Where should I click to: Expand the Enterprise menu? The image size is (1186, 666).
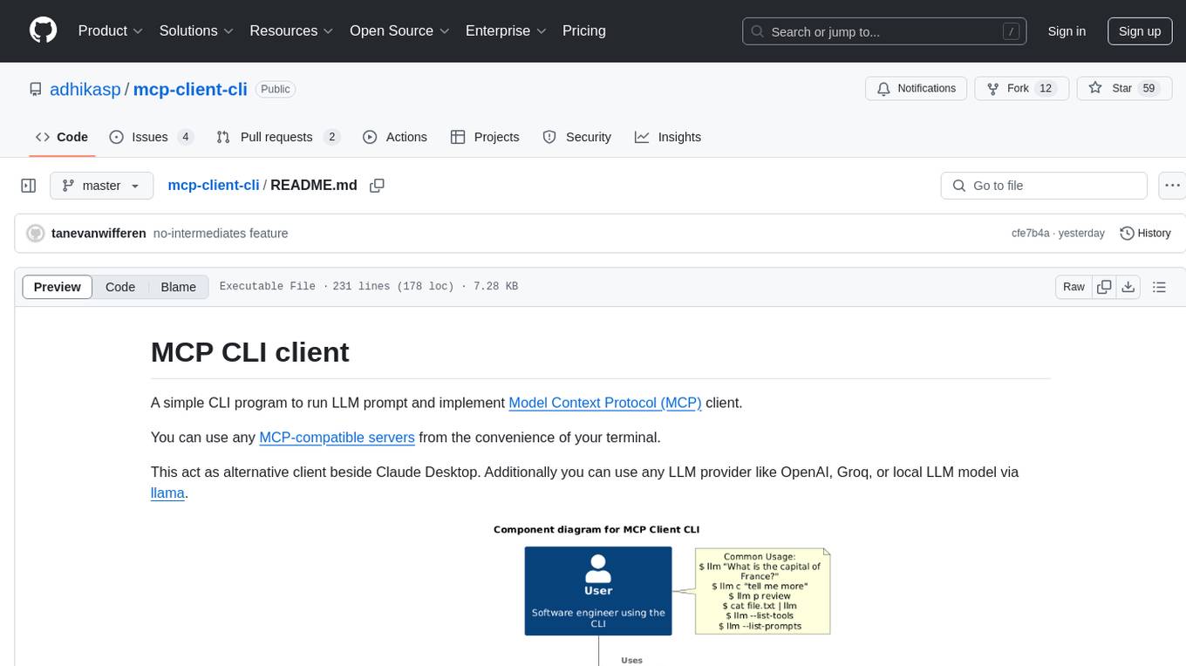click(507, 31)
